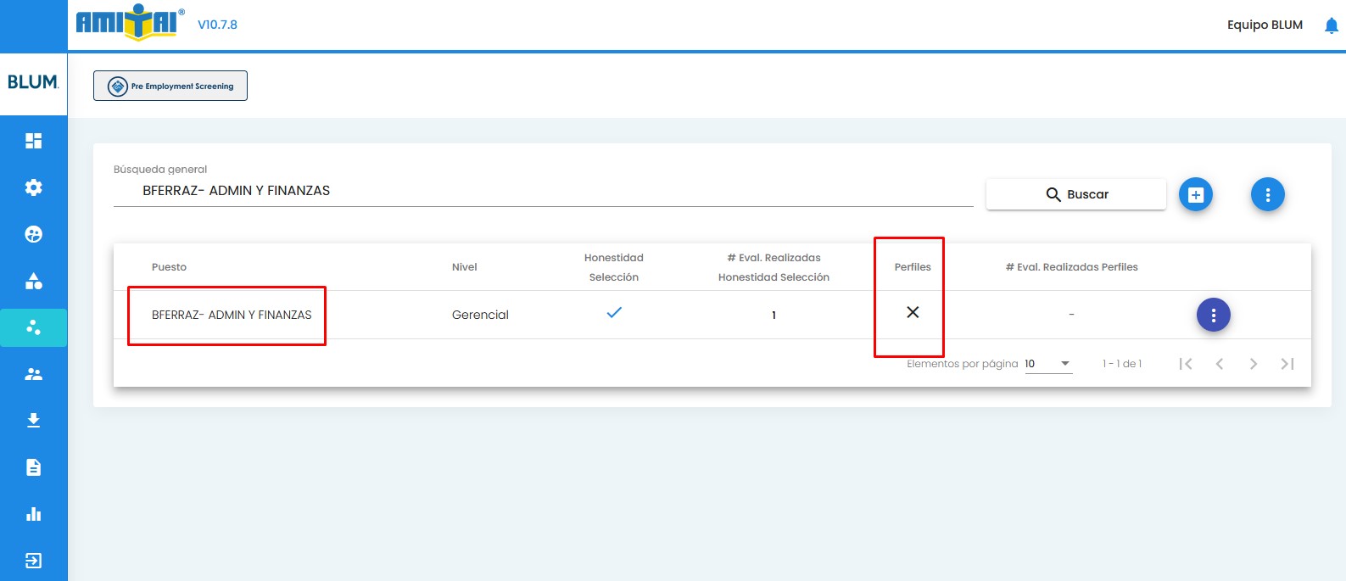
Task: Select the users group sidebar icon
Action: click(x=33, y=374)
